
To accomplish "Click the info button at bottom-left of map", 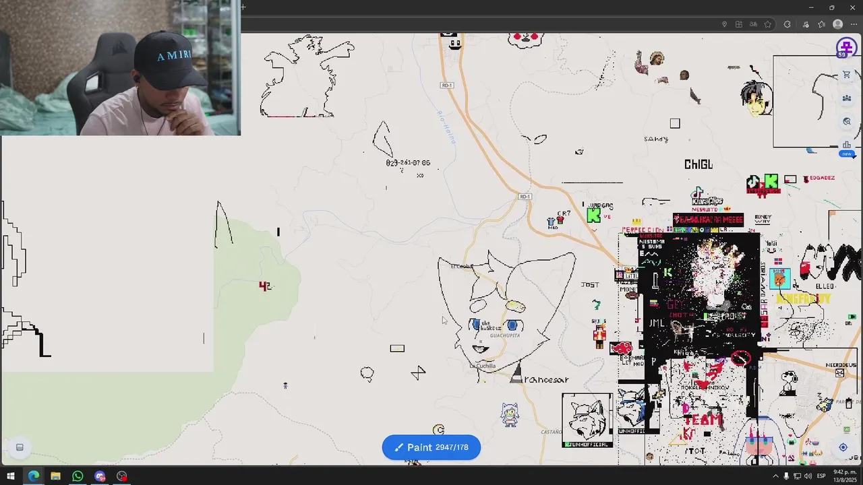I will click(20, 447).
